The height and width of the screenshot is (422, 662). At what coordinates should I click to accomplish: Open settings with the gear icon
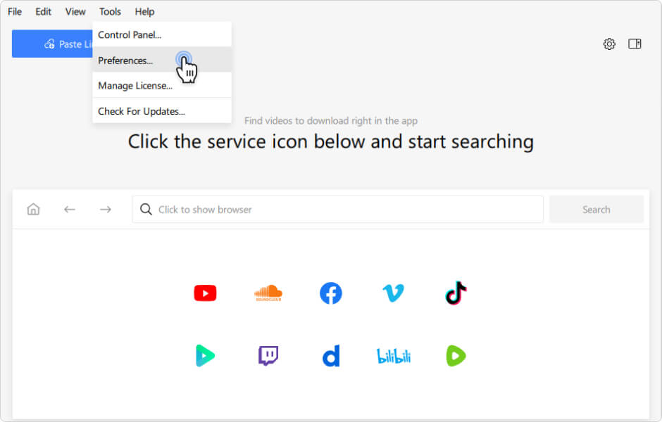point(609,44)
